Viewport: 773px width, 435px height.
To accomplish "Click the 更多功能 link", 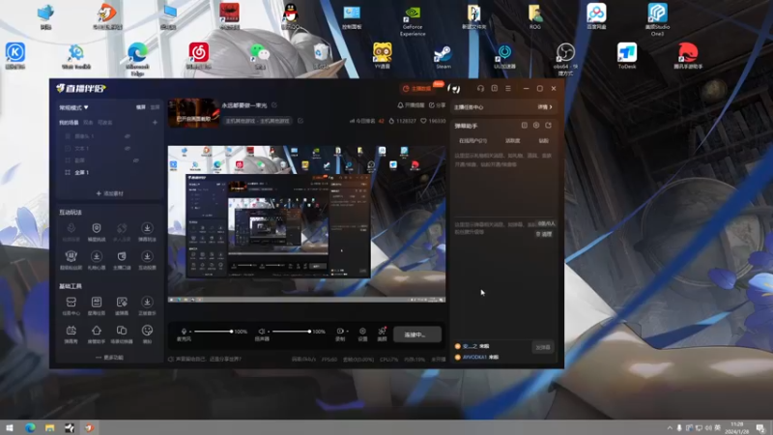I will 109,357.
